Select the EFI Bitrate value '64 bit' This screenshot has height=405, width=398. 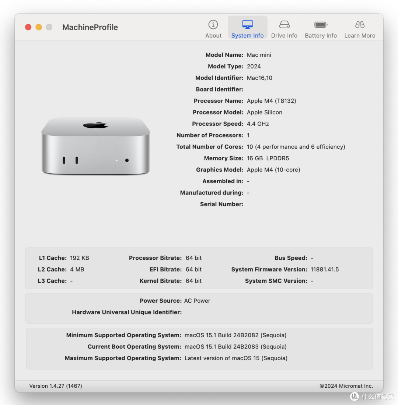[x=193, y=269]
